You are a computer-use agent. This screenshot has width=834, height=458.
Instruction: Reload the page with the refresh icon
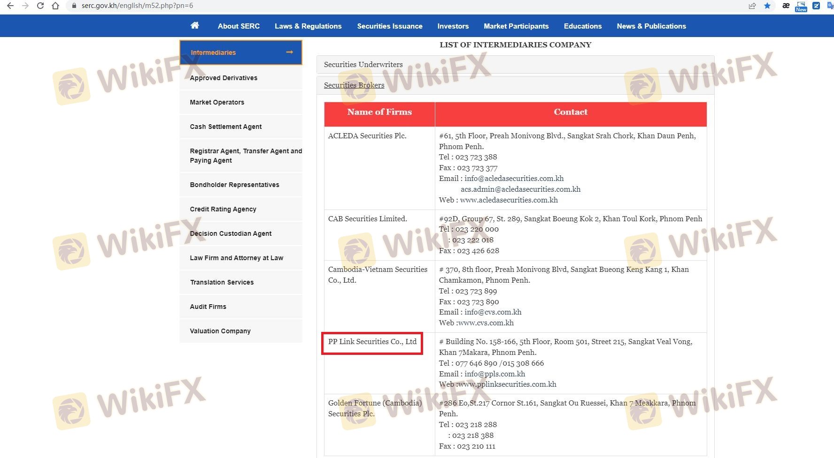pos(40,6)
